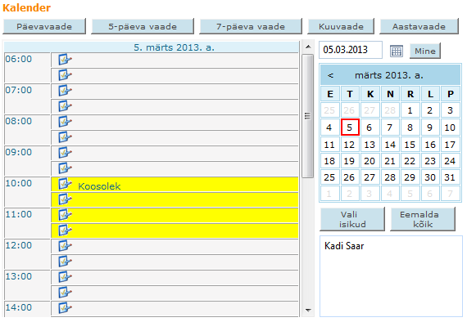Add entry icon in 13:30 half-hour row
Screen dimensions: 467x322
point(65,293)
